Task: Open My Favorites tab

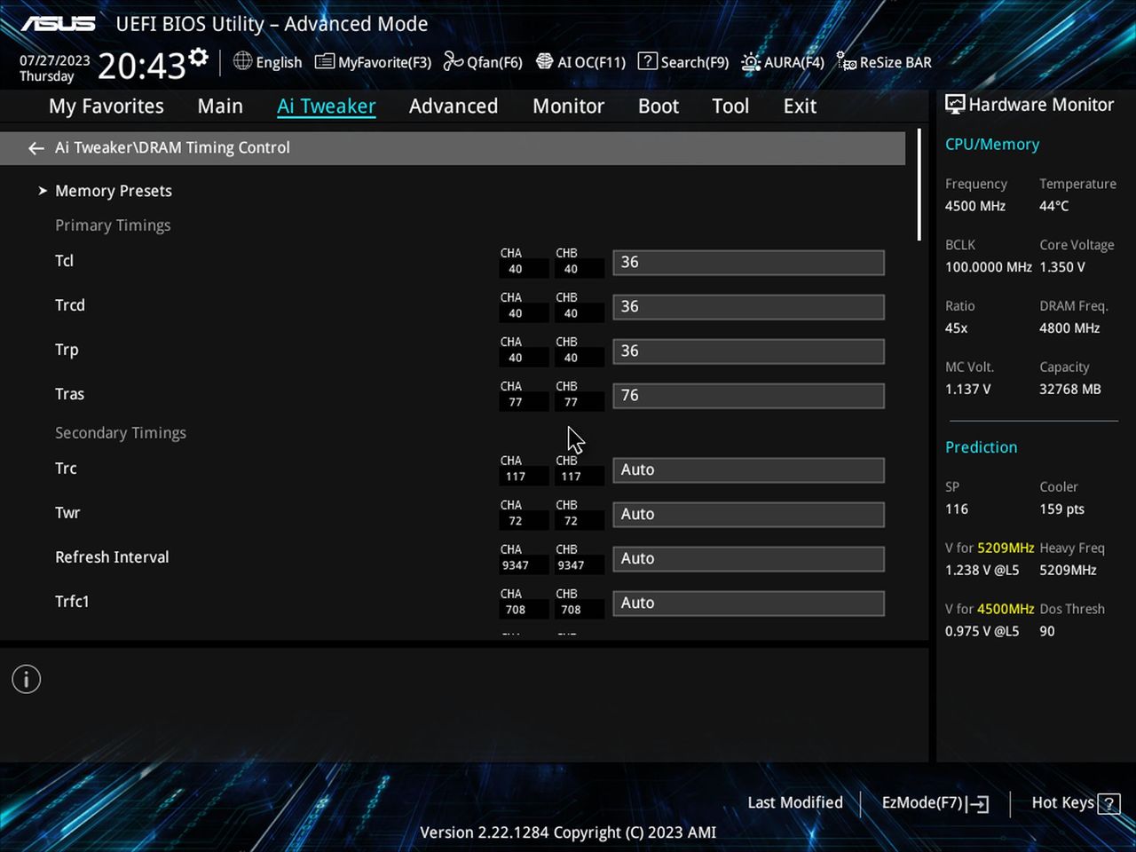Action: pos(106,106)
